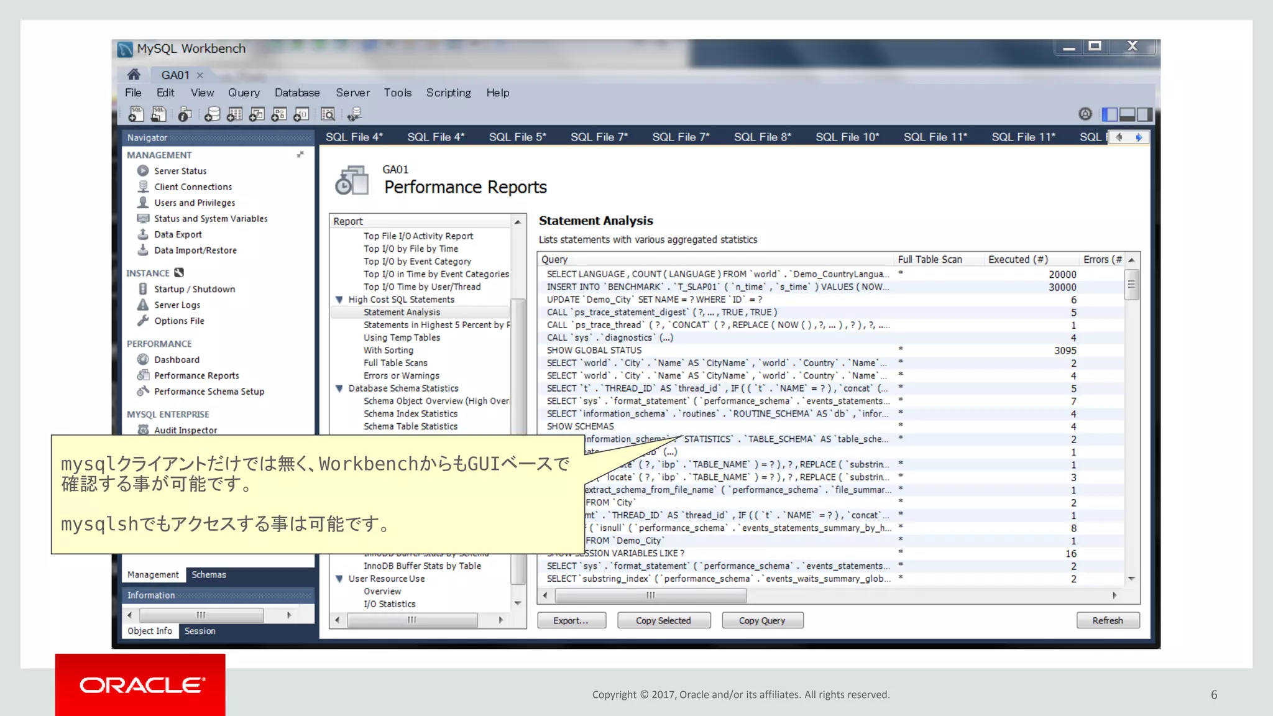Collapse the High Cost SQL Statements group
This screenshot has width=1273, height=716.
coord(339,300)
